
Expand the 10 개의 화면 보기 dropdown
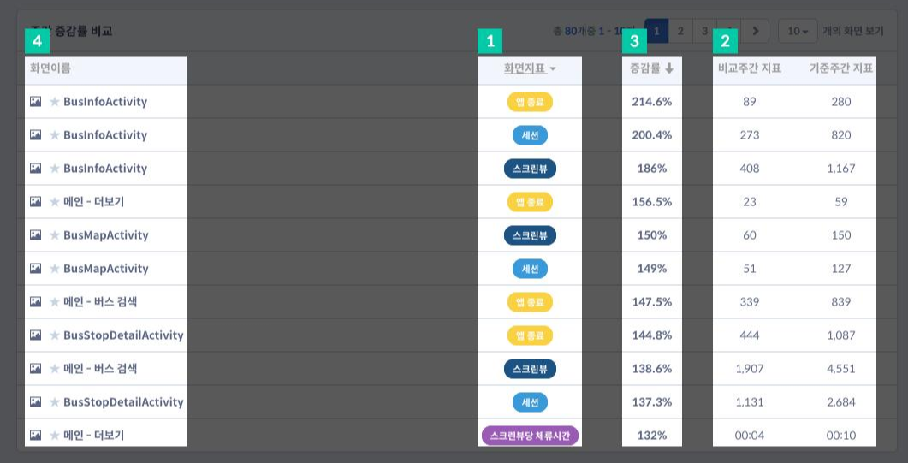[x=798, y=31]
